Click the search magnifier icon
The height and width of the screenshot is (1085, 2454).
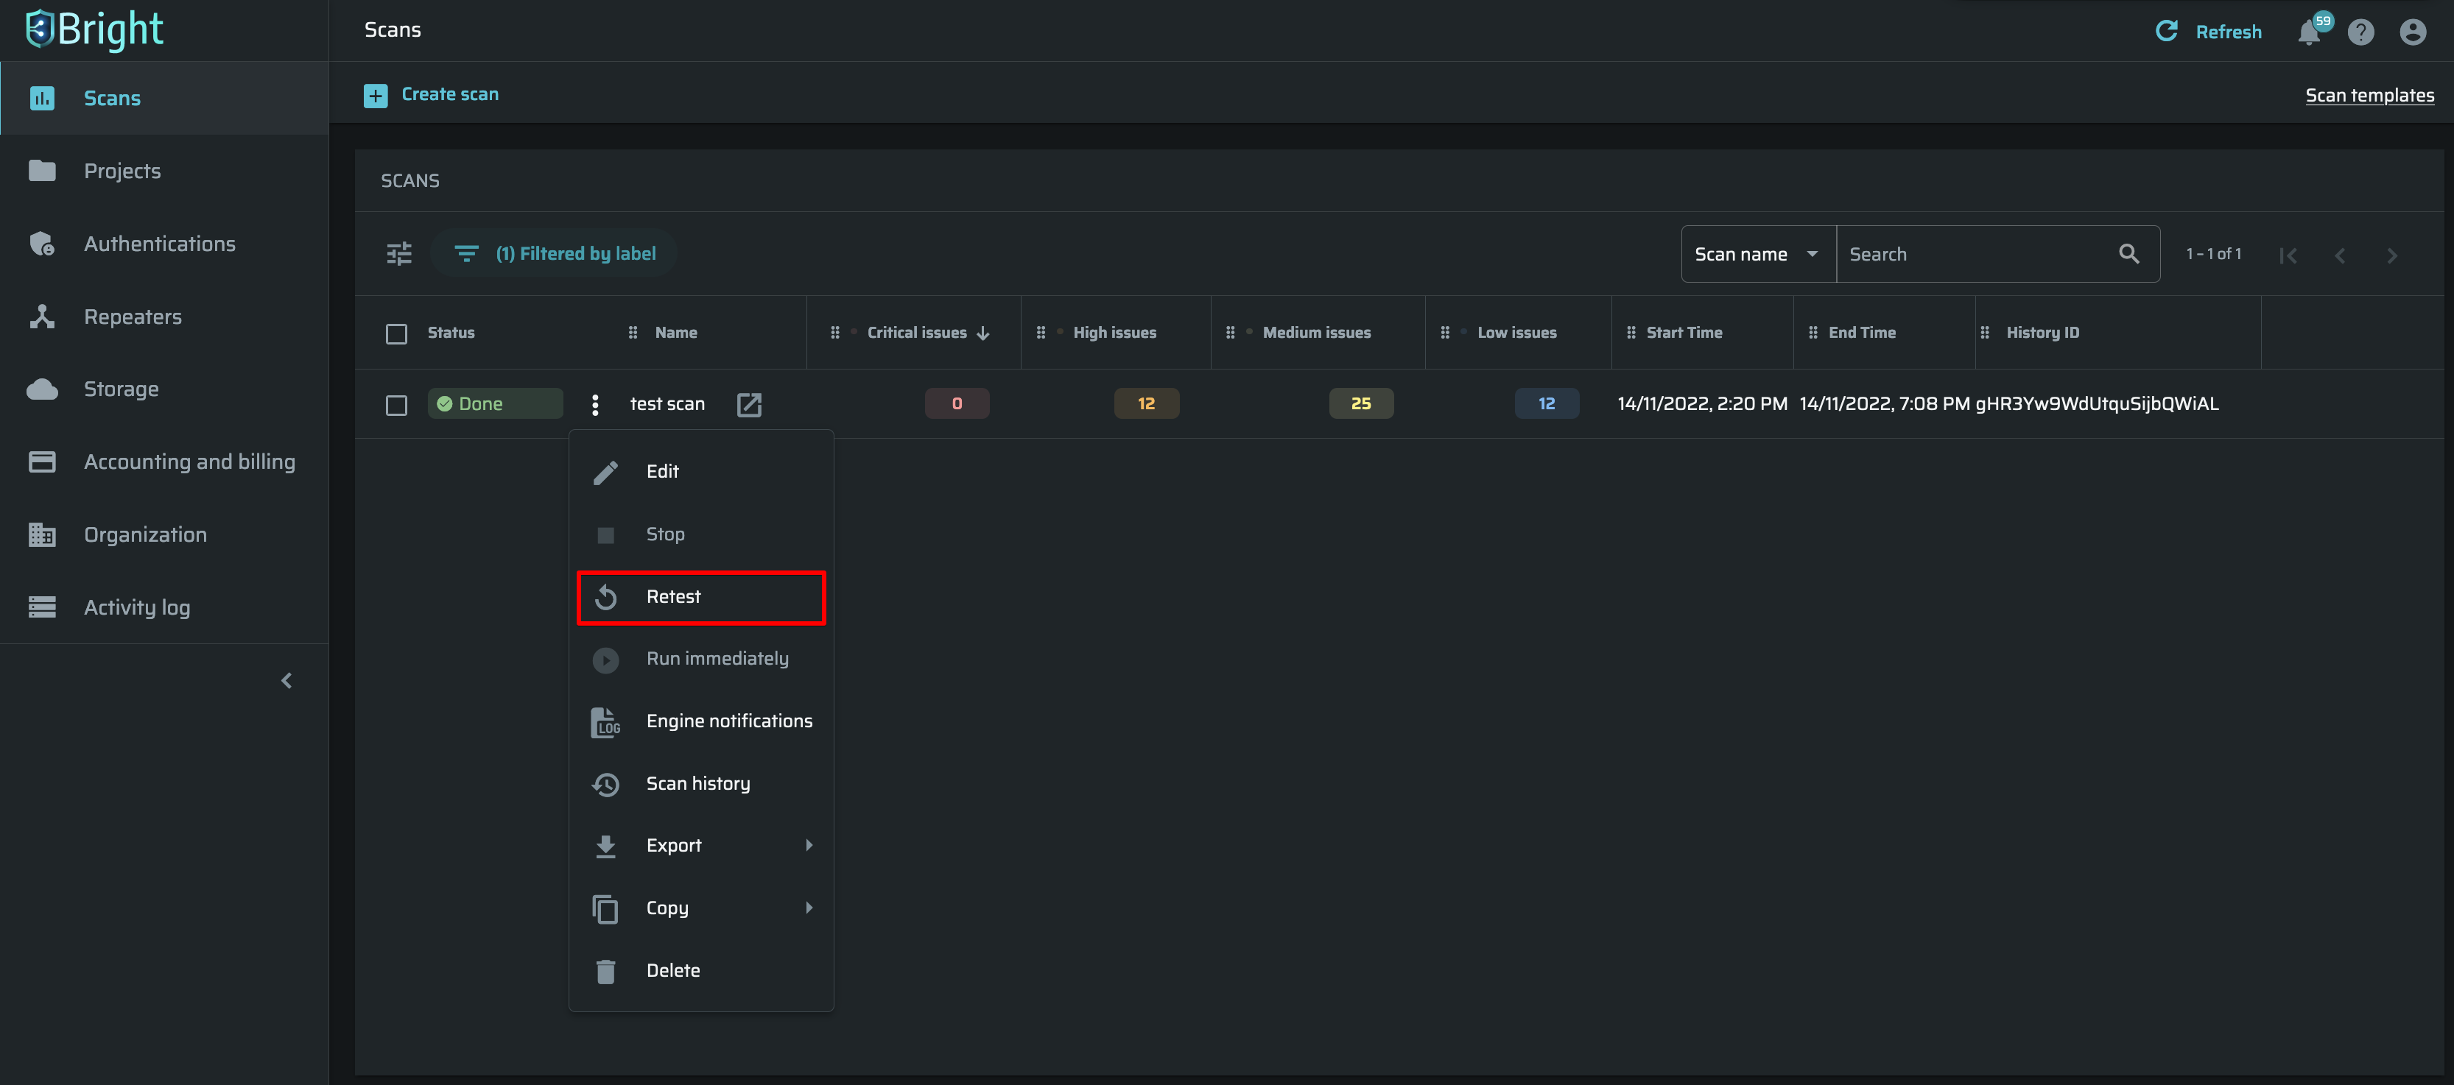coord(2128,254)
